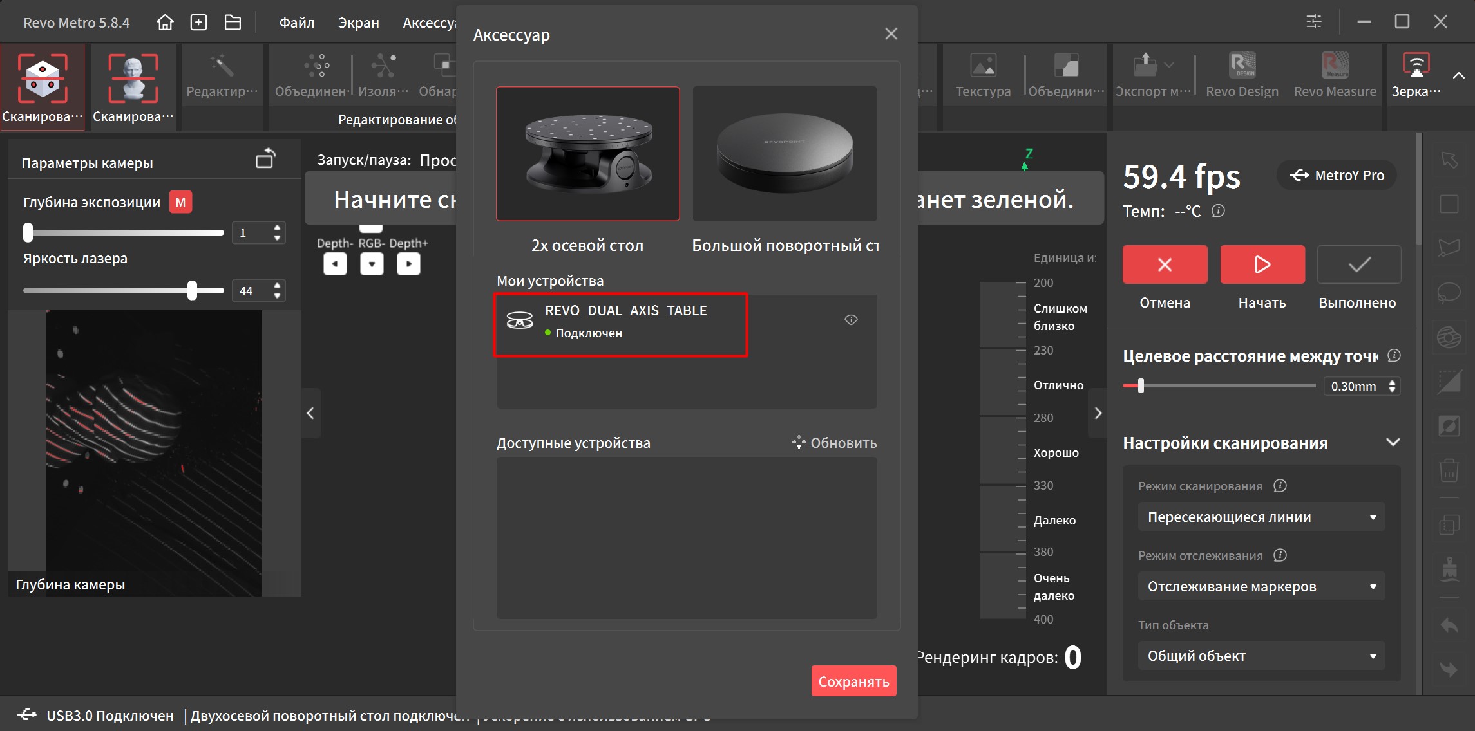Screen dimensions: 1475x731
Task: Click the Сохранять button
Action: click(853, 681)
